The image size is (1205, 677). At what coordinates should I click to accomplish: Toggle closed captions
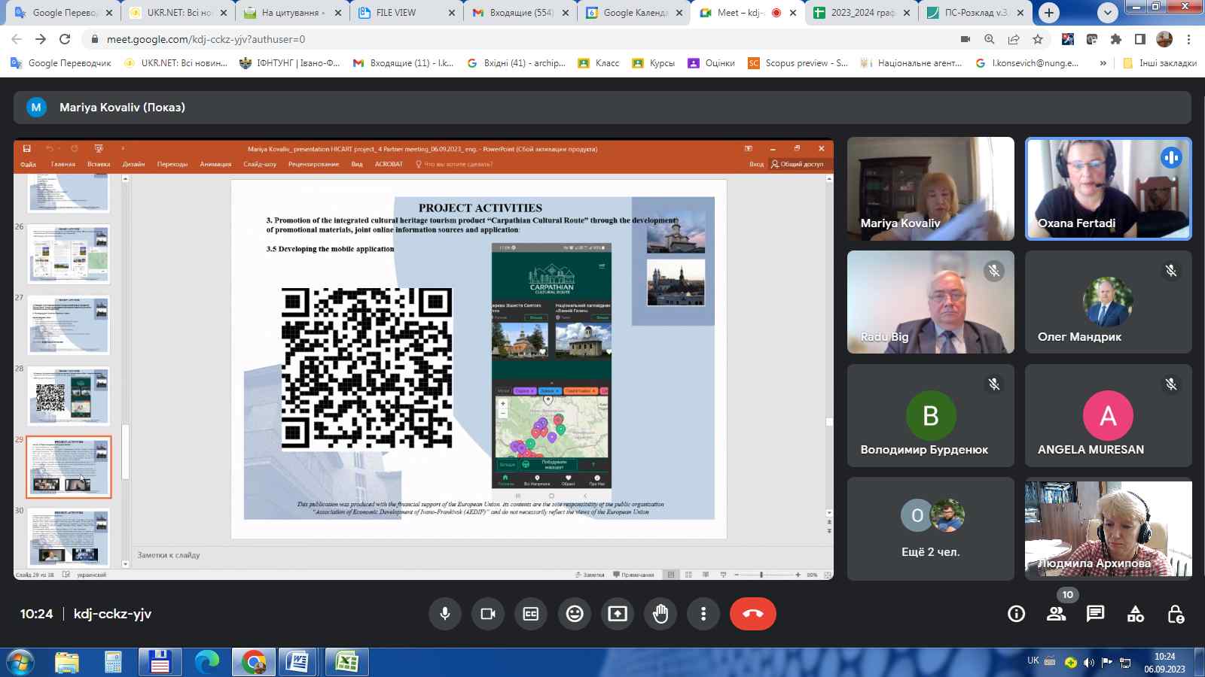(x=531, y=614)
